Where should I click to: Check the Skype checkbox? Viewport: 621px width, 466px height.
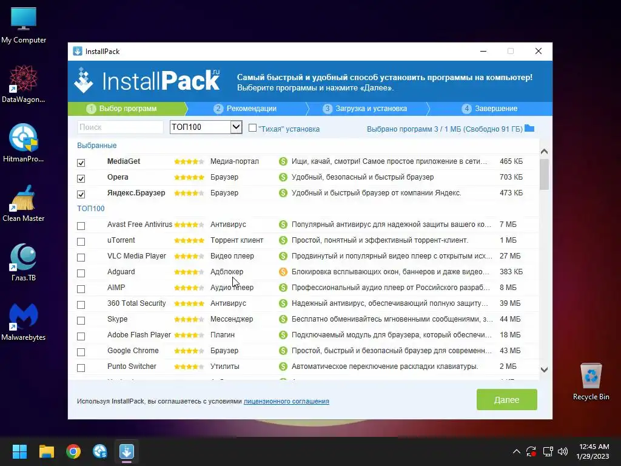point(81,320)
